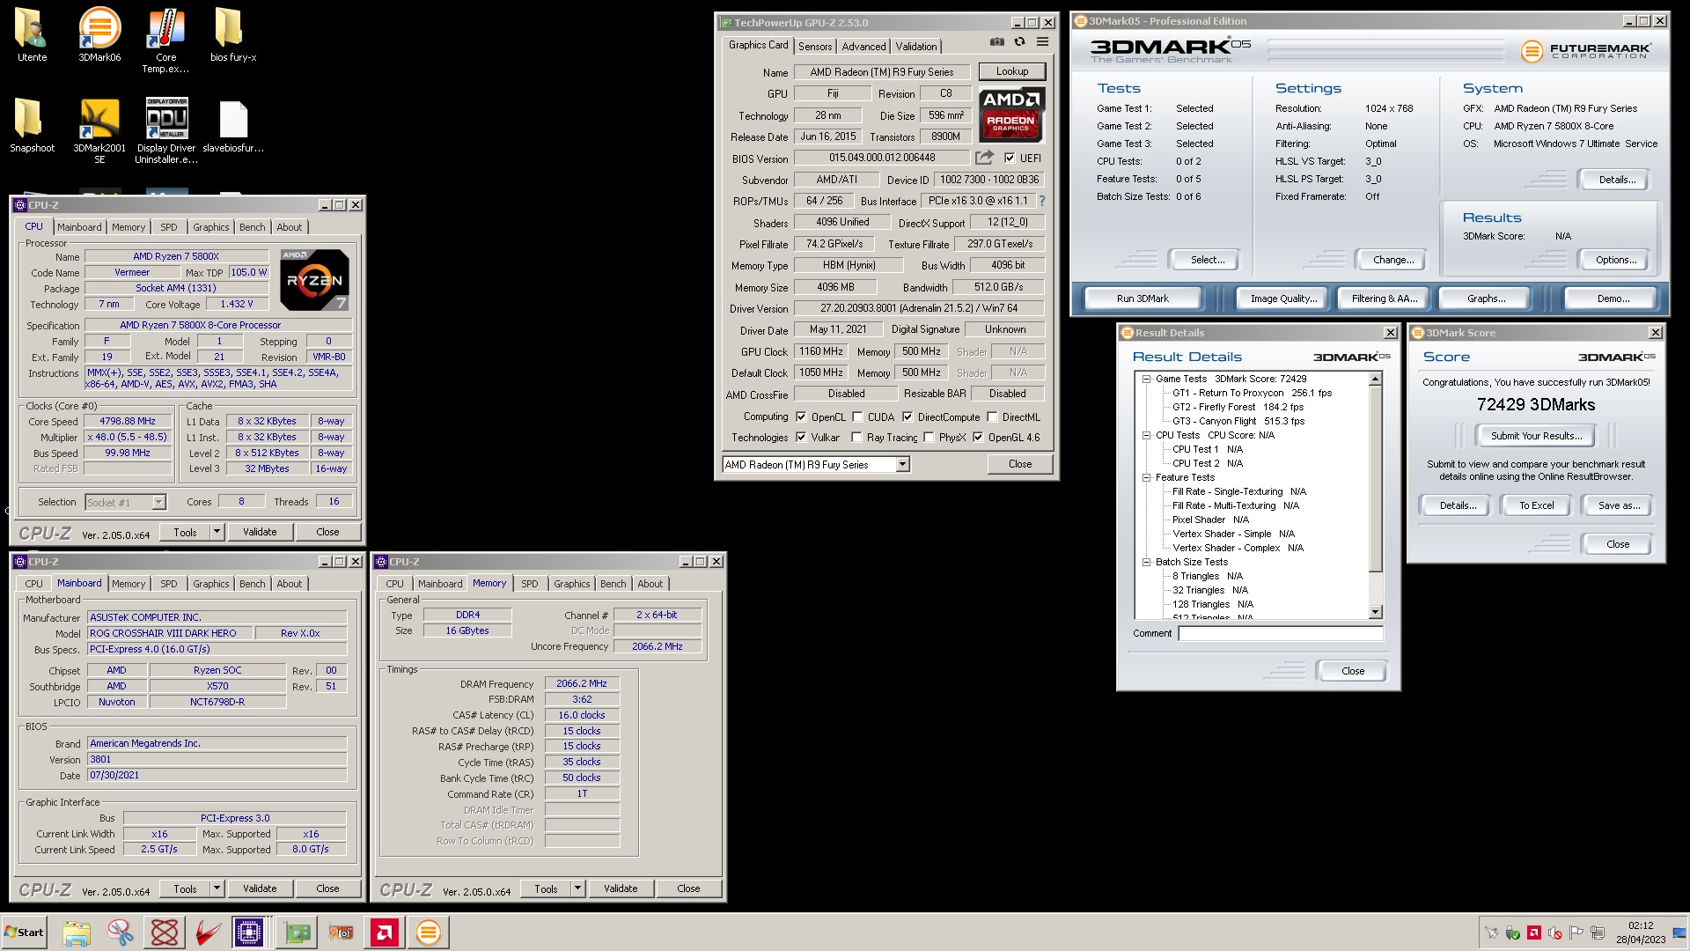Viewport: 1690px width, 951px height.
Task: Click the orange 3DMark05 taskbar icon
Action: pyautogui.click(x=428, y=933)
